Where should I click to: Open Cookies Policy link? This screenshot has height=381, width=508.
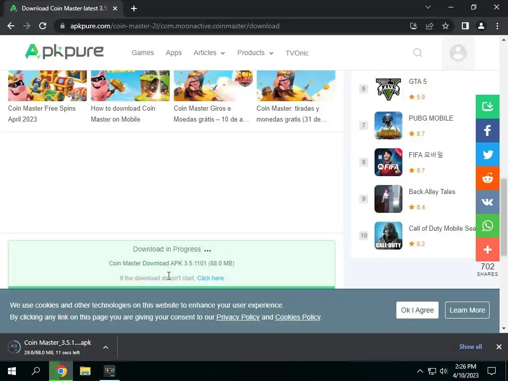click(298, 317)
